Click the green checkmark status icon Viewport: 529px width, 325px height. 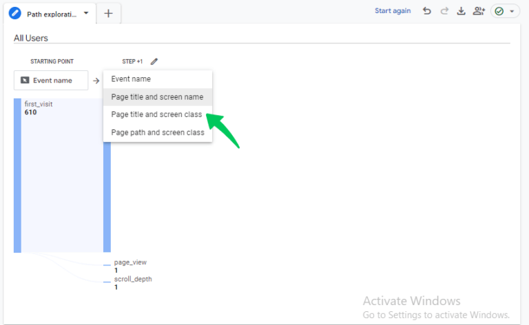click(x=499, y=12)
